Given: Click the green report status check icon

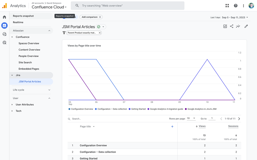Looking at the screenshot, I should pyautogui.click(x=99, y=27).
